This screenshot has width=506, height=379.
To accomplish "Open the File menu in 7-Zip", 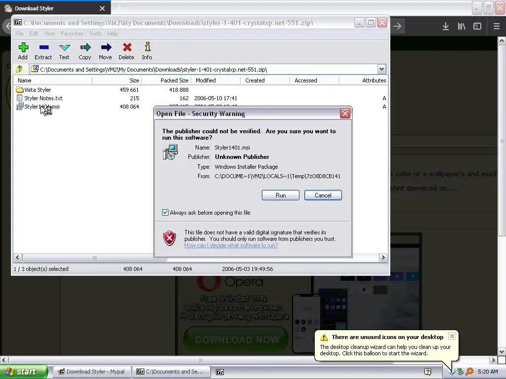I will pos(19,34).
